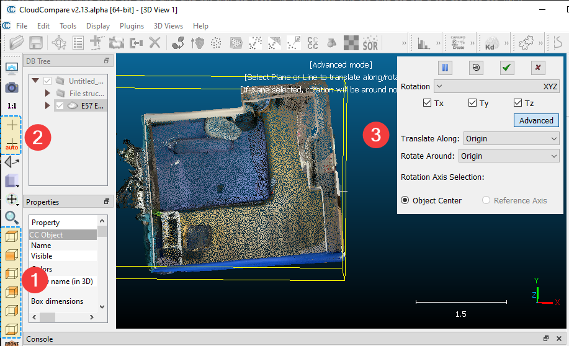The width and height of the screenshot is (569, 346).
Task: Click the SOR filter toolbar icon
Action: [x=370, y=43]
